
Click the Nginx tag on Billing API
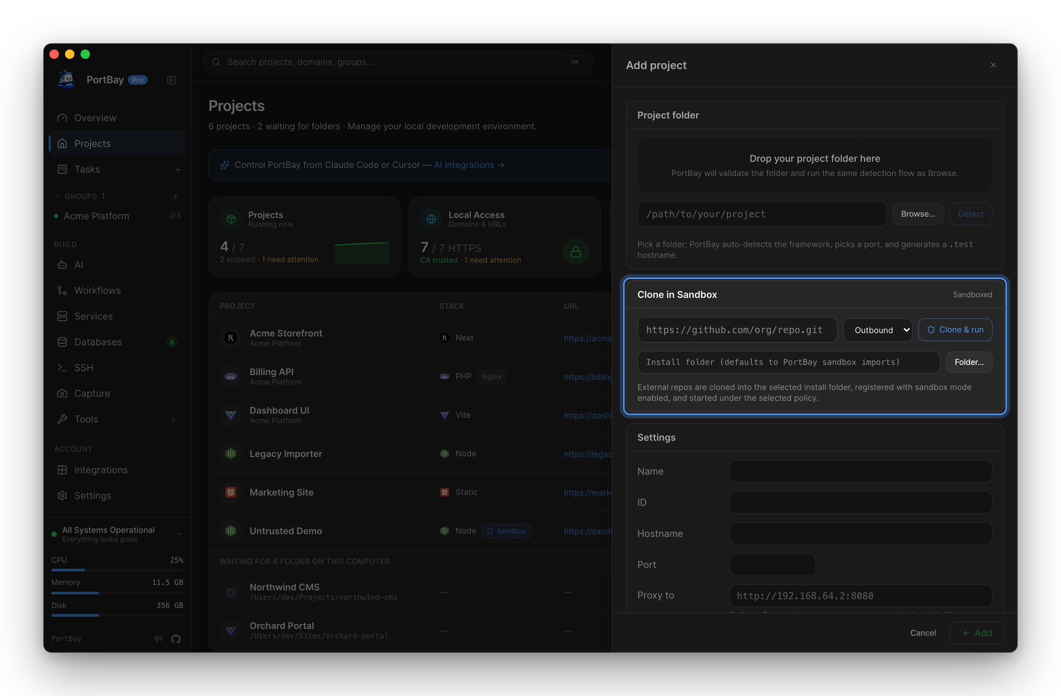(x=491, y=376)
